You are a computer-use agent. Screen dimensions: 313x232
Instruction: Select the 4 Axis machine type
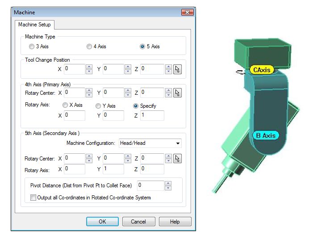tap(89, 46)
